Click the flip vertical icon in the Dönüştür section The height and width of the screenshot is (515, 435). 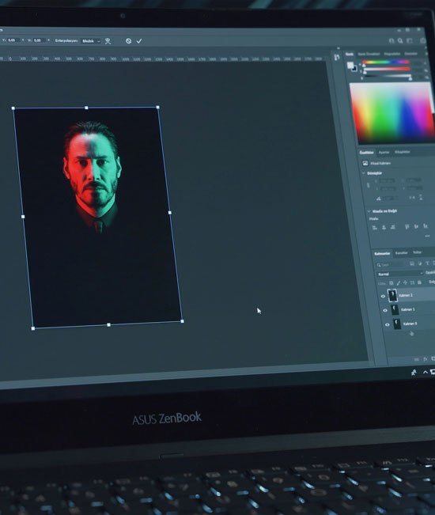(421, 198)
